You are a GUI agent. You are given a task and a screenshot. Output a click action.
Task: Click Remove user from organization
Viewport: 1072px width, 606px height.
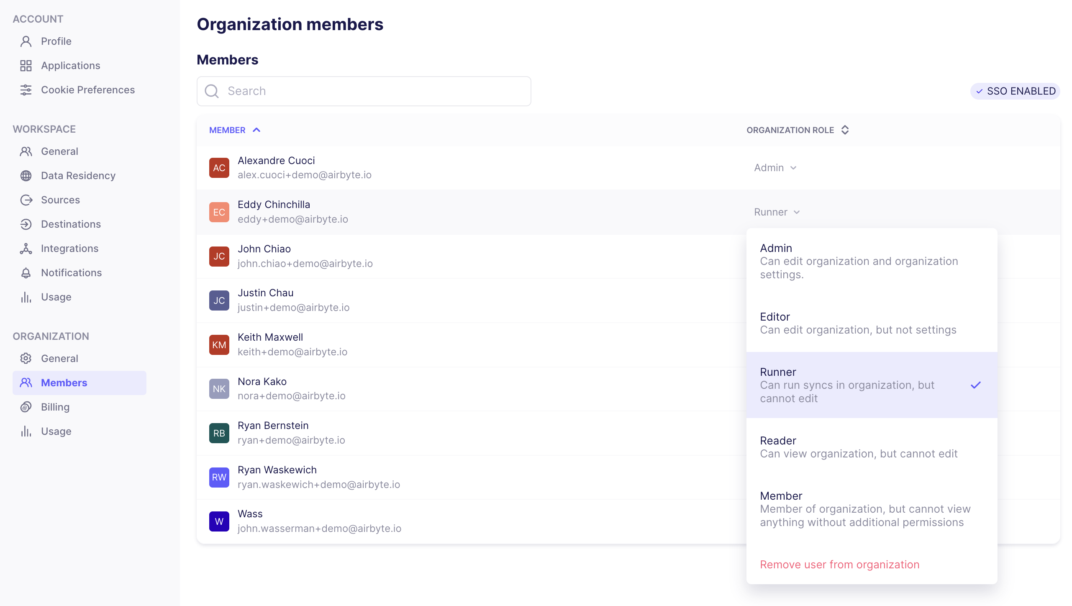(x=839, y=565)
